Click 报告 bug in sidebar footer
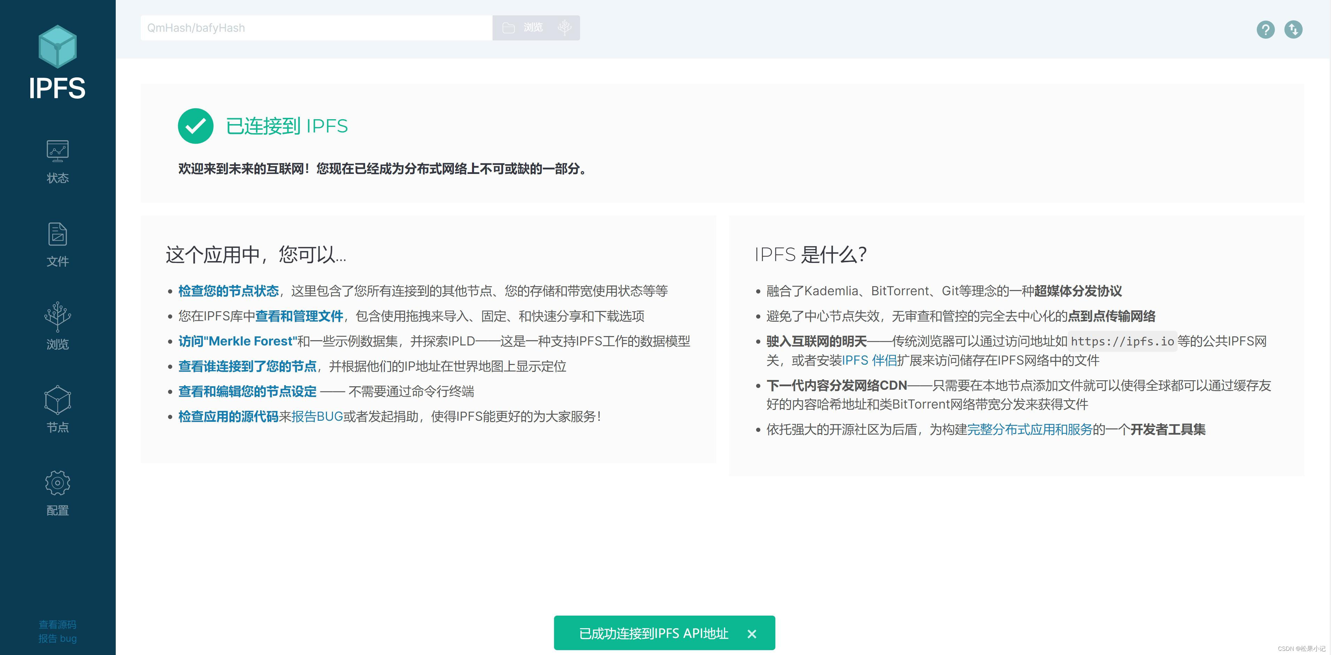The width and height of the screenshot is (1331, 655). [x=58, y=639]
